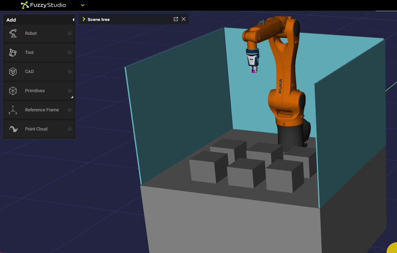The image size is (397, 253).
Task: Click the Fuzzy Studio logo
Action: (x=43, y=5)
